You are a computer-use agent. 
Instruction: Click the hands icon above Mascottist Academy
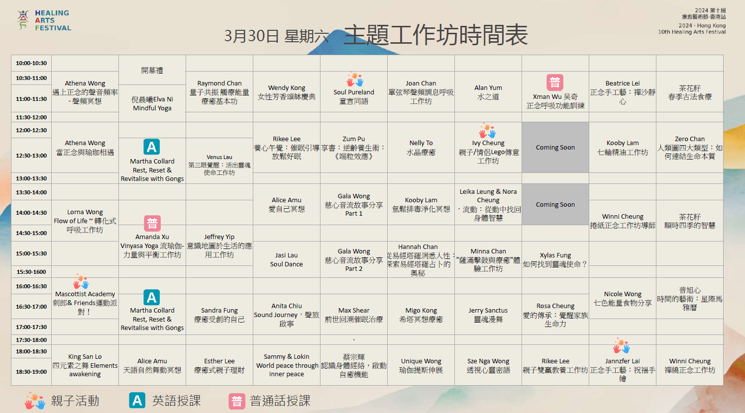pos(81,281)
